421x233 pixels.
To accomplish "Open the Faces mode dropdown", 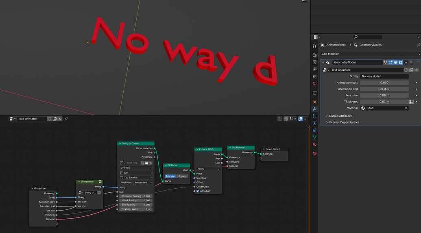I will coord(208,169).
